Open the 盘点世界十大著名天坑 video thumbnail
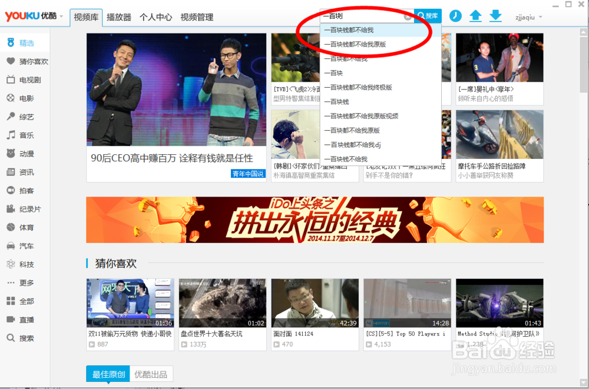Screen dimensions: 589x389 tap(222, 303)
